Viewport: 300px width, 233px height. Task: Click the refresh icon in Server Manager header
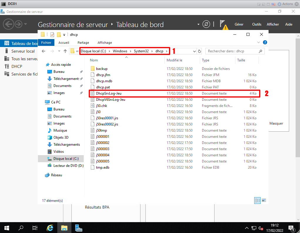[x=207, y=24]
